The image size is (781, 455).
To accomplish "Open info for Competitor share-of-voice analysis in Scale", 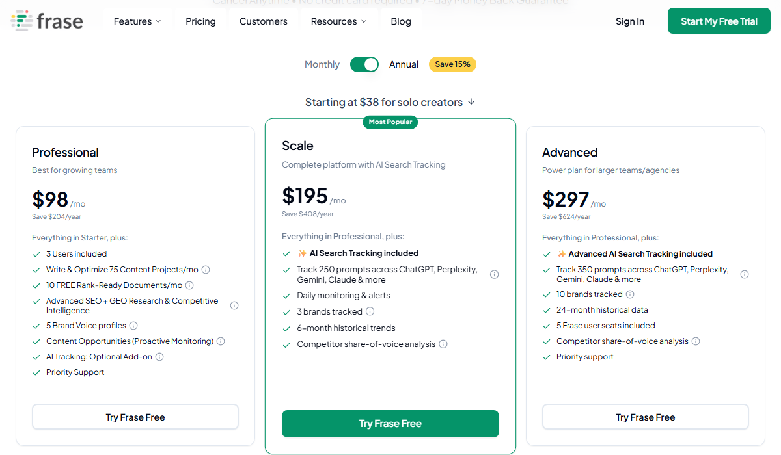I will pyautogui.click(x=443, y=344).
